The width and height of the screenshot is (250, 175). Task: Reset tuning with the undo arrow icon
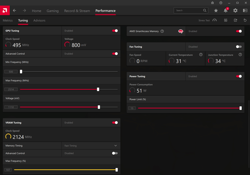pyautogui.click(x=245, y=20)
